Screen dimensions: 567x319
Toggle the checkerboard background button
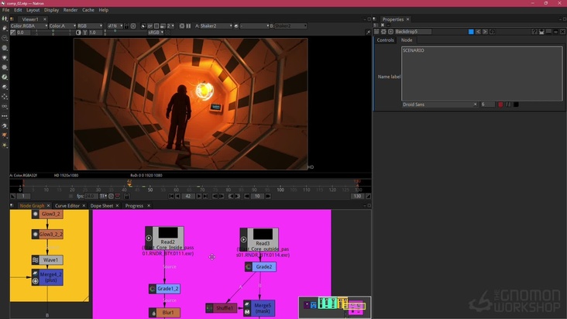point(168,33)
